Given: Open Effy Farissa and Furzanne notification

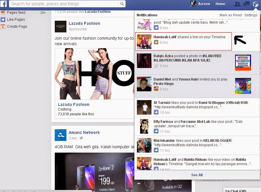Looking at the screenshot, I should [x=197, y=126].
